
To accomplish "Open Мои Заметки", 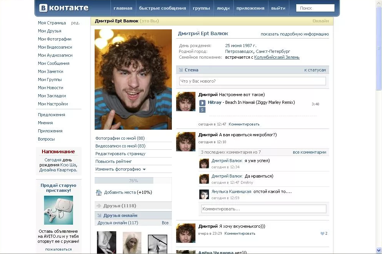I will click(51, 71).
